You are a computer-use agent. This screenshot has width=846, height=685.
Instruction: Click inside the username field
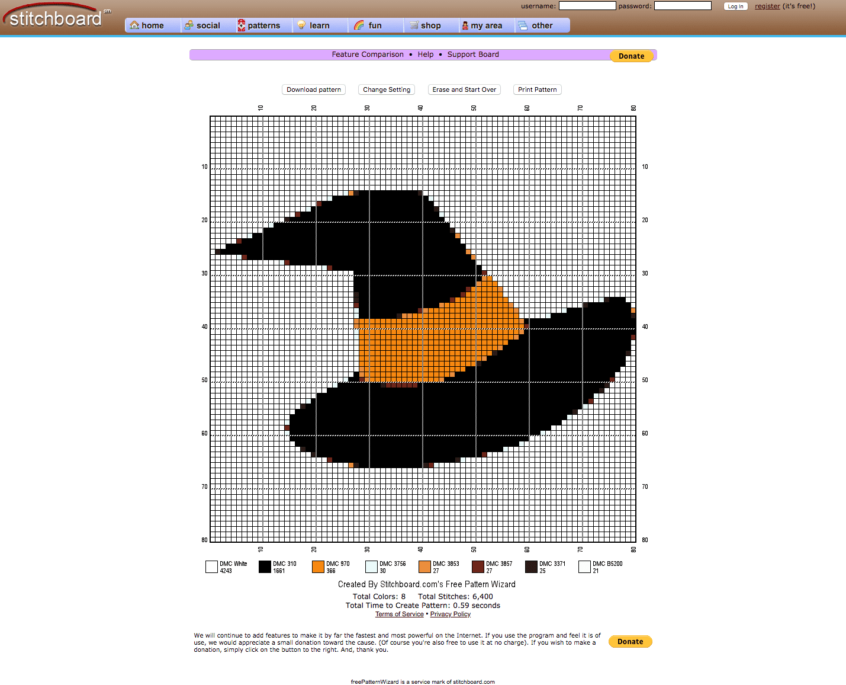[587, 6]
